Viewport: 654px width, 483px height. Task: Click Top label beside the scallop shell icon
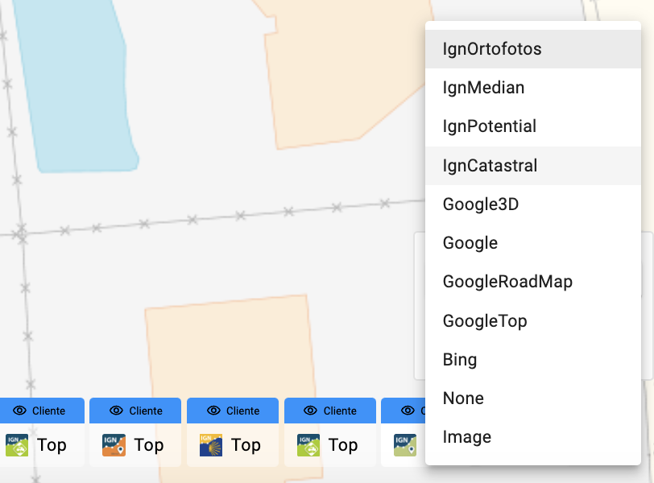click(246, 445)
